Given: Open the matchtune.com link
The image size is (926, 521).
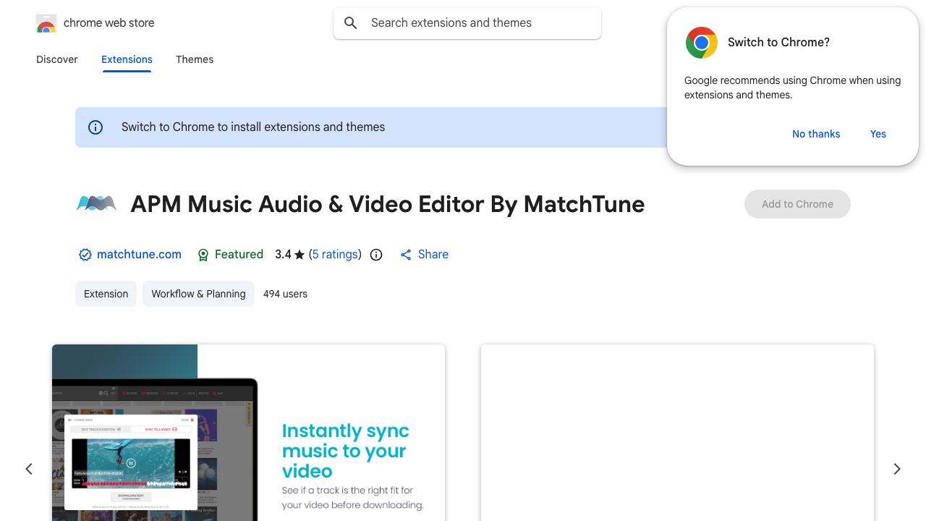Looking at the screenshot, I should (139, 255).
